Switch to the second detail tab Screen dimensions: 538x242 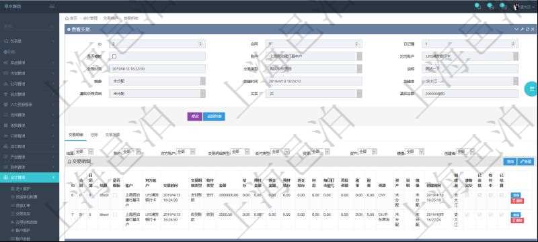pyautogui.click(x=94, y=135)
